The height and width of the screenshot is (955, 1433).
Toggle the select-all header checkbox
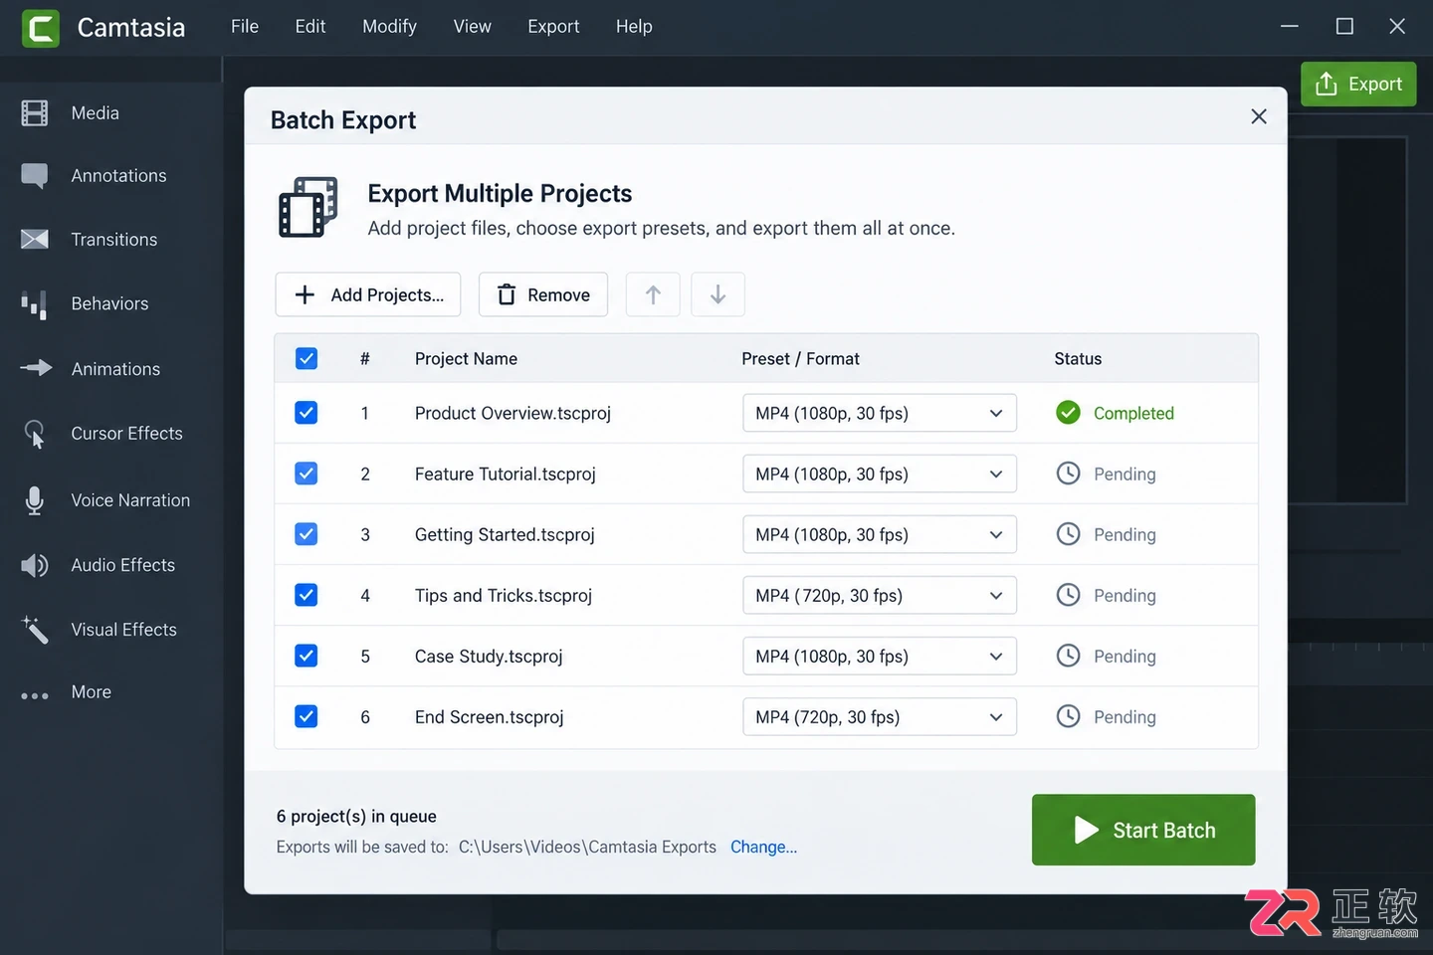click(307, 358)
